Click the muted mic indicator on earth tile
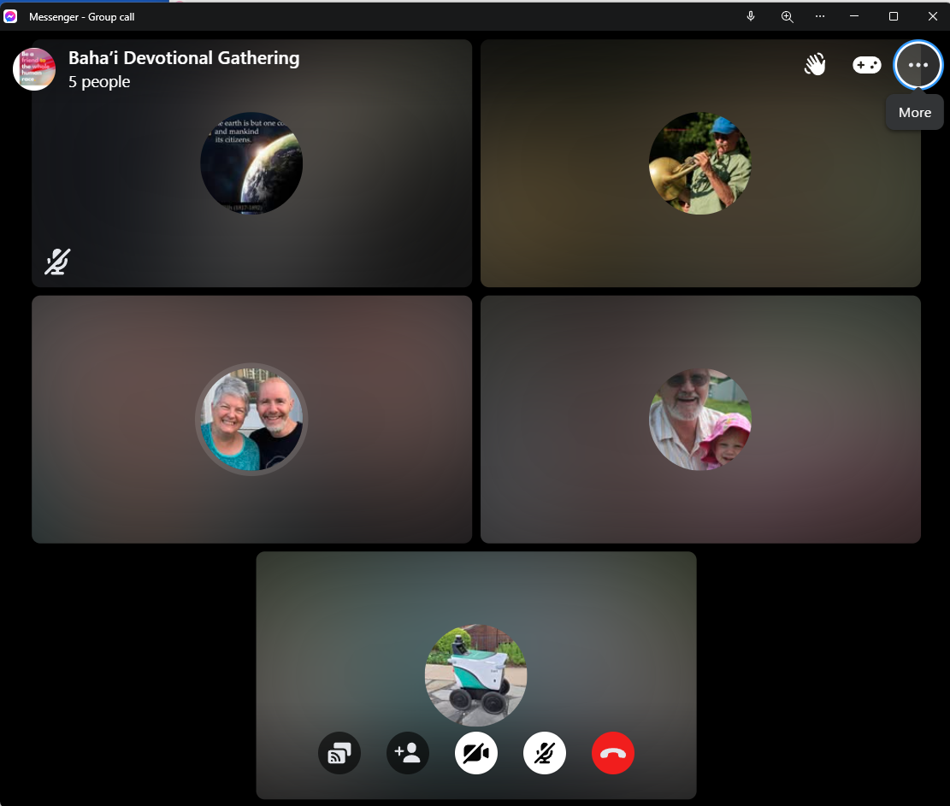Screen dimensions: 950x806 (x=57, y=262)
